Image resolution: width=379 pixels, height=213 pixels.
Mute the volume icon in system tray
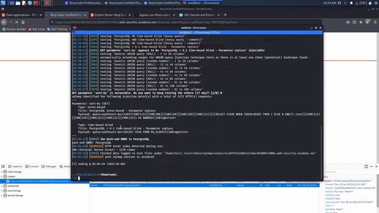[345, 3]
